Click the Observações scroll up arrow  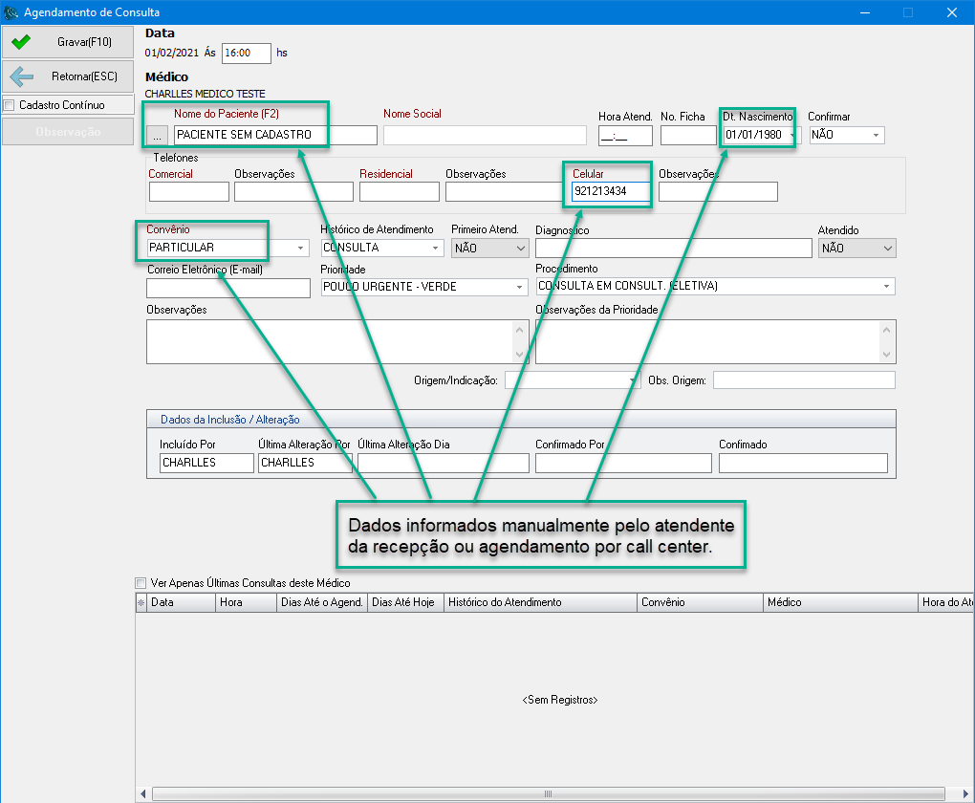click(520, 330)
